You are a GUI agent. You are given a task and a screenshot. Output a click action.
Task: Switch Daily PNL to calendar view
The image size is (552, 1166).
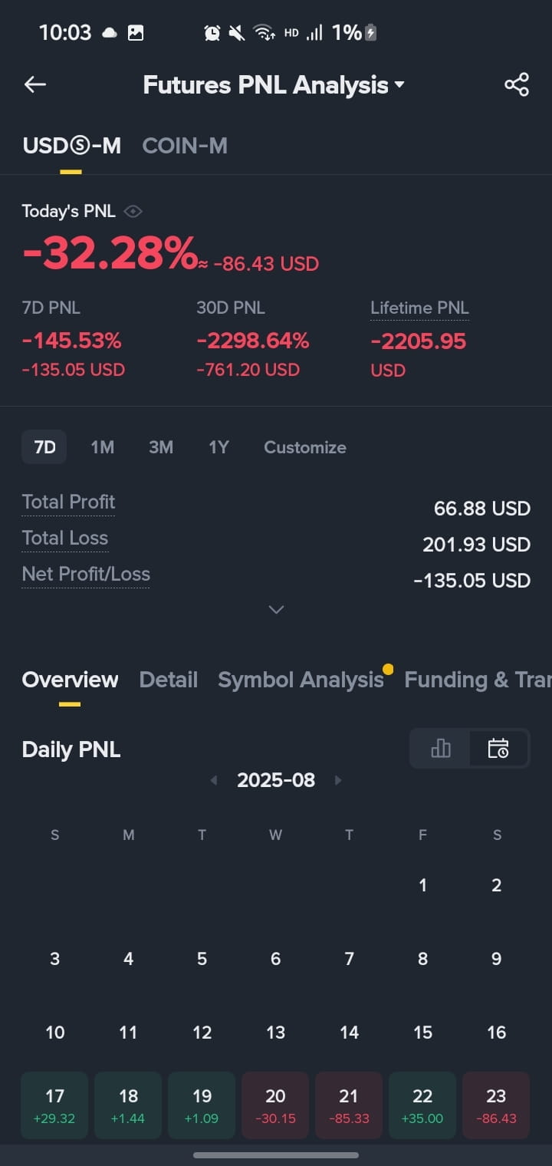click(x=498, y=749)
